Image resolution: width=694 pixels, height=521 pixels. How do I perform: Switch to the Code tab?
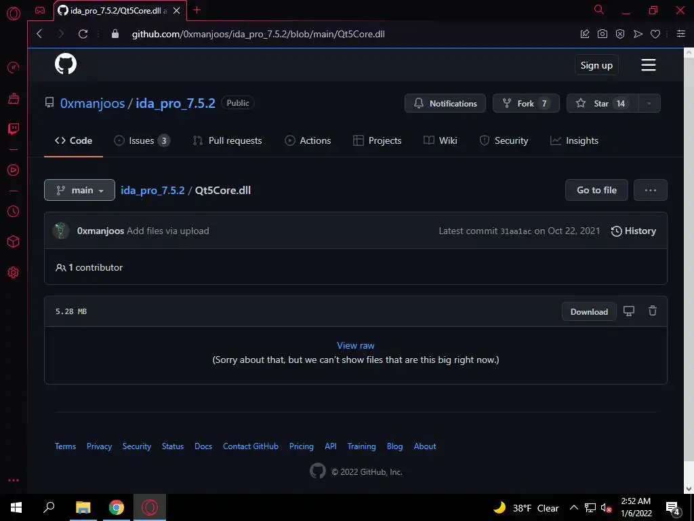coord(73,140)
